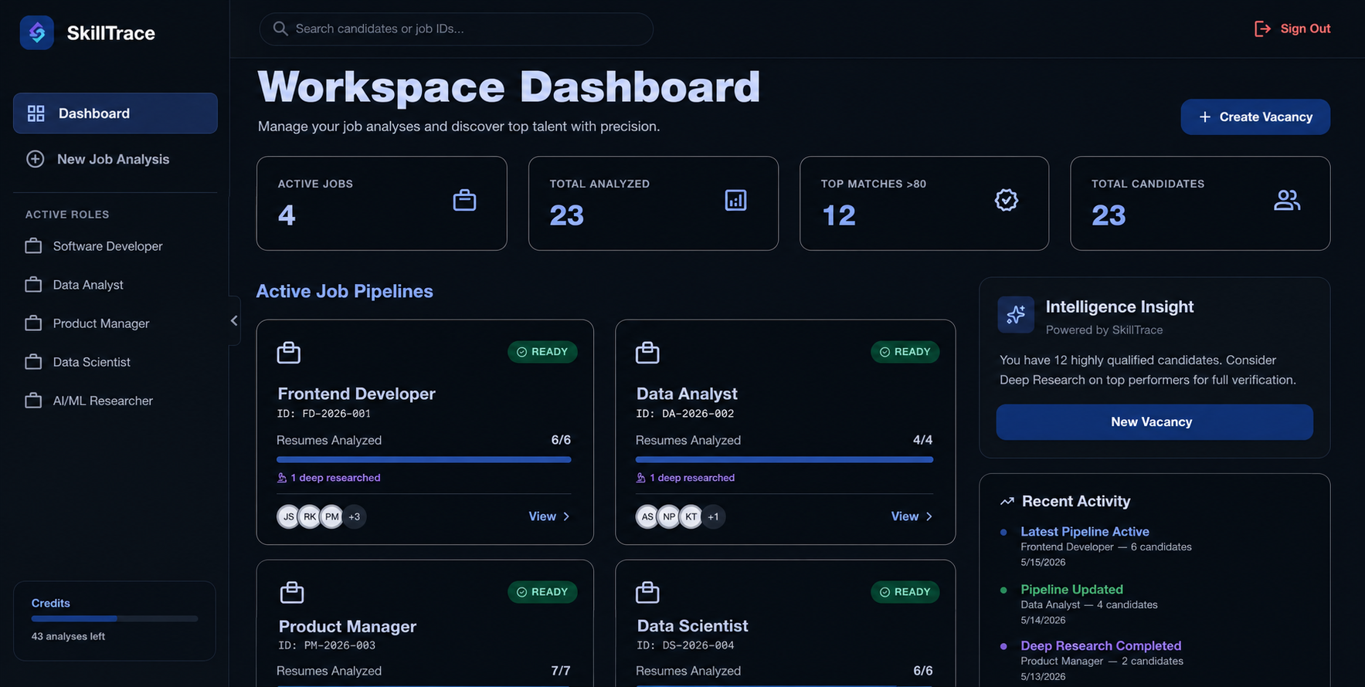View the Frontend Developer pipeline
Screen dimensions: 1365x687
click(549, 516)
